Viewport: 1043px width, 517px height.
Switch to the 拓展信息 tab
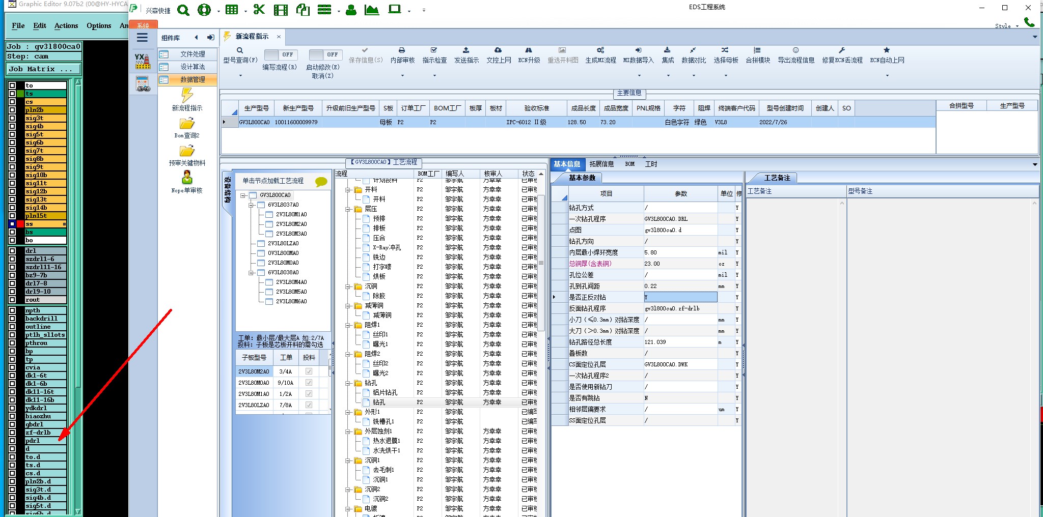tap(601, 164)
